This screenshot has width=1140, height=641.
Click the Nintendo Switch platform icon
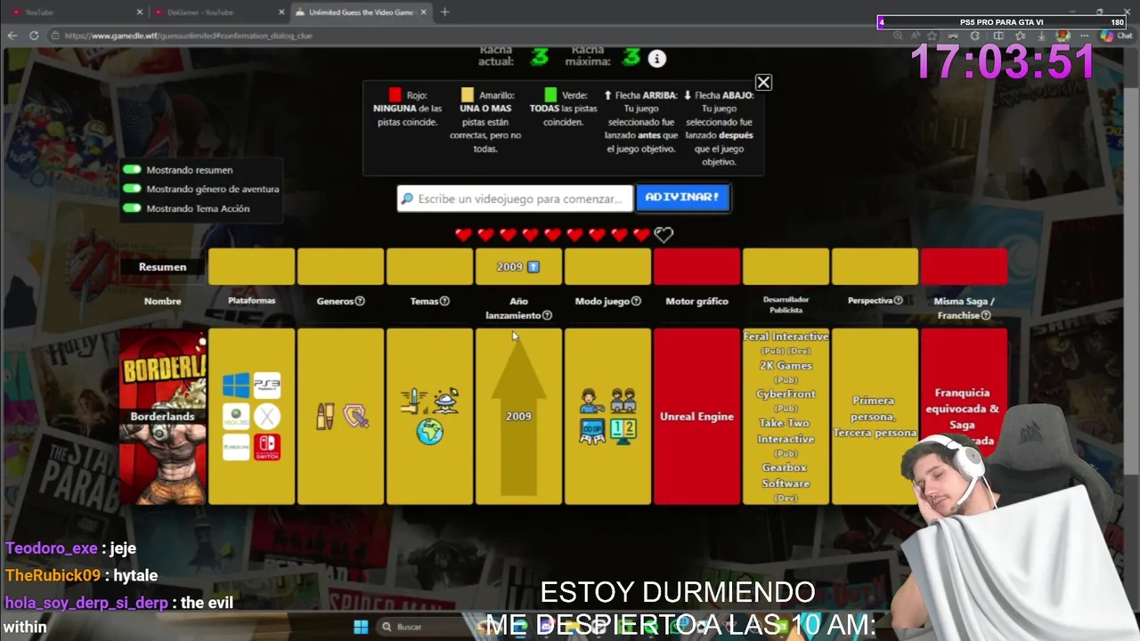[266, 447]
